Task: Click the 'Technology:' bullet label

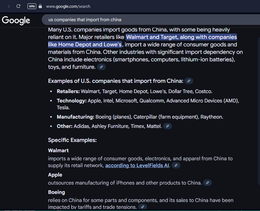Action: point(72,101)
